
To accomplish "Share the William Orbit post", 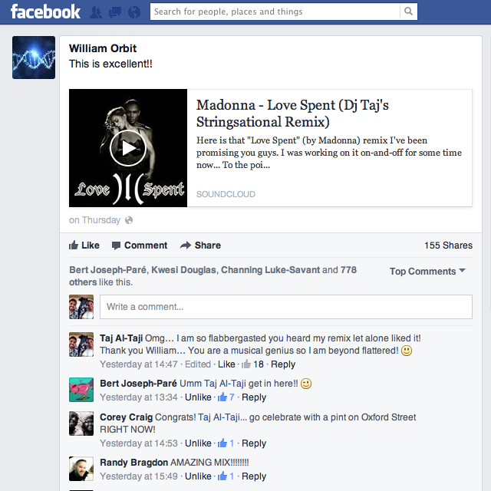I will pos(200,245).
